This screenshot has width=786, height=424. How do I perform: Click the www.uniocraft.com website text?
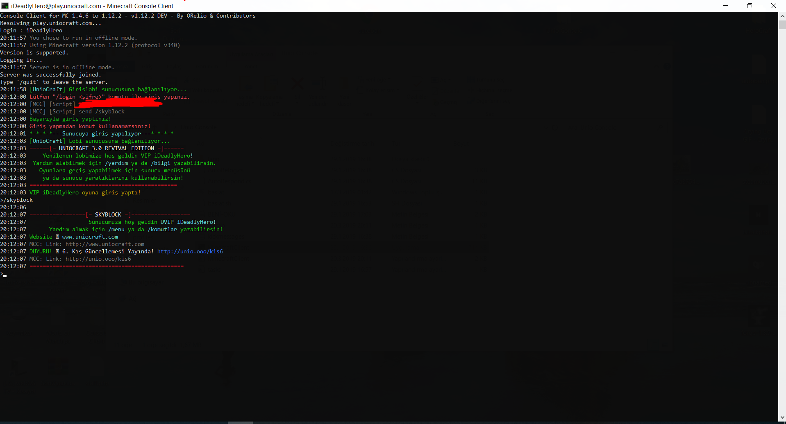tap(90, 237)
